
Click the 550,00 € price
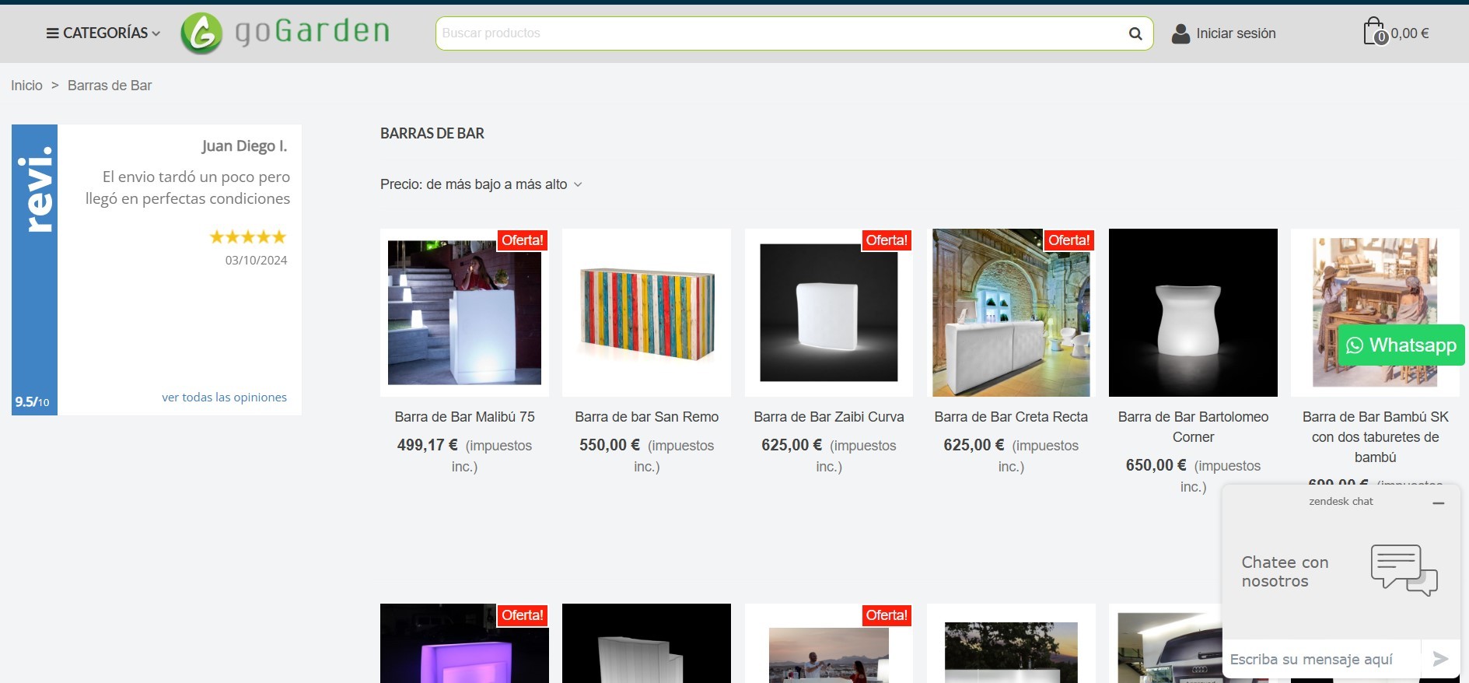(610, 445)
